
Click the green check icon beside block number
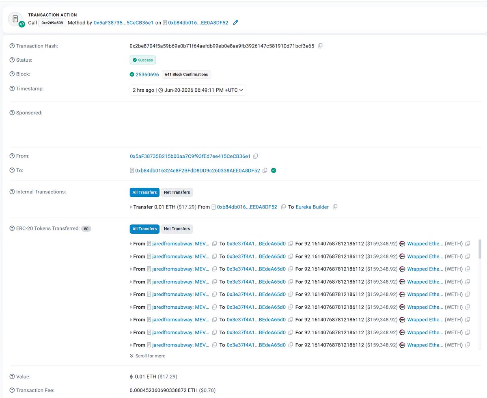click(x=132, y=74)
